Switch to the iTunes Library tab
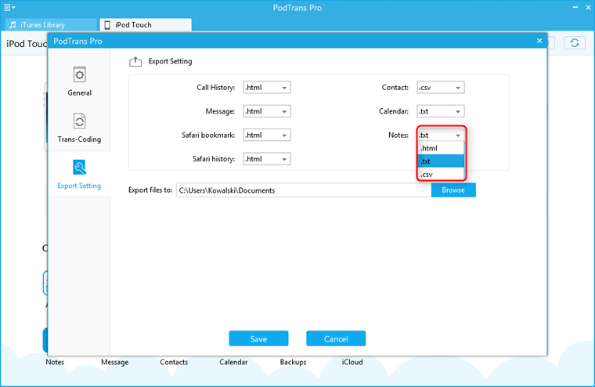Image resolution: width=595 pixels, height=387 pixels. pos(49,25)
